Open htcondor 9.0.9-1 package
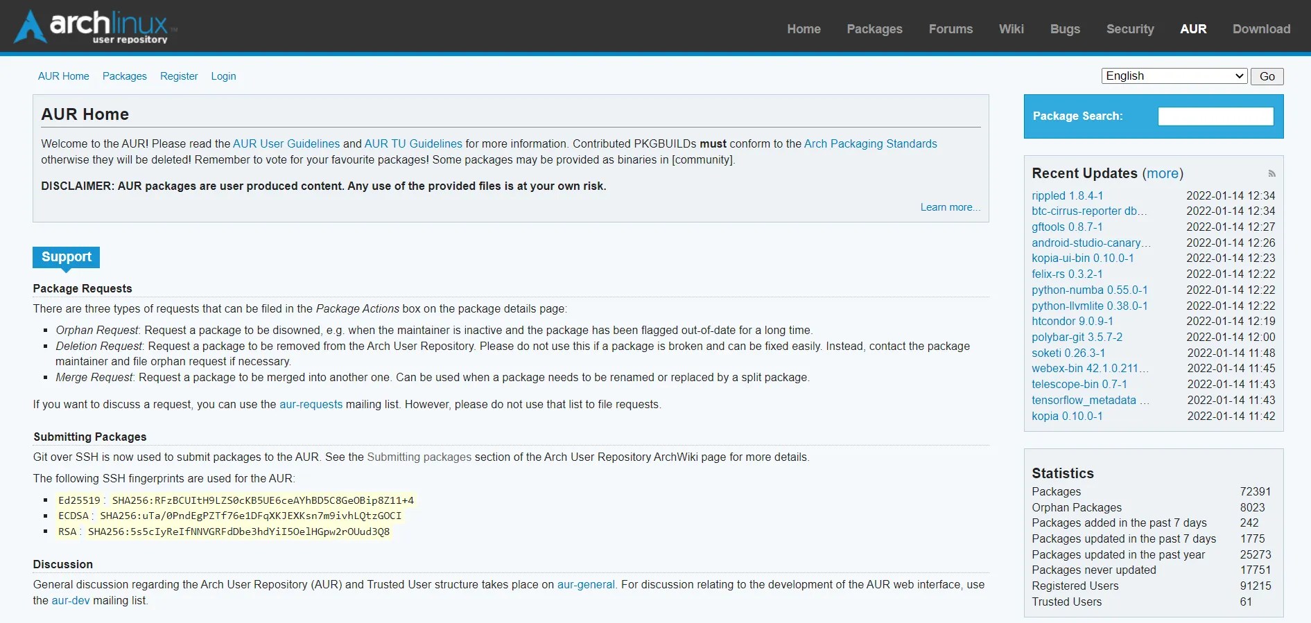This screenshot has width=1311, height=623. pos(1073,322)
